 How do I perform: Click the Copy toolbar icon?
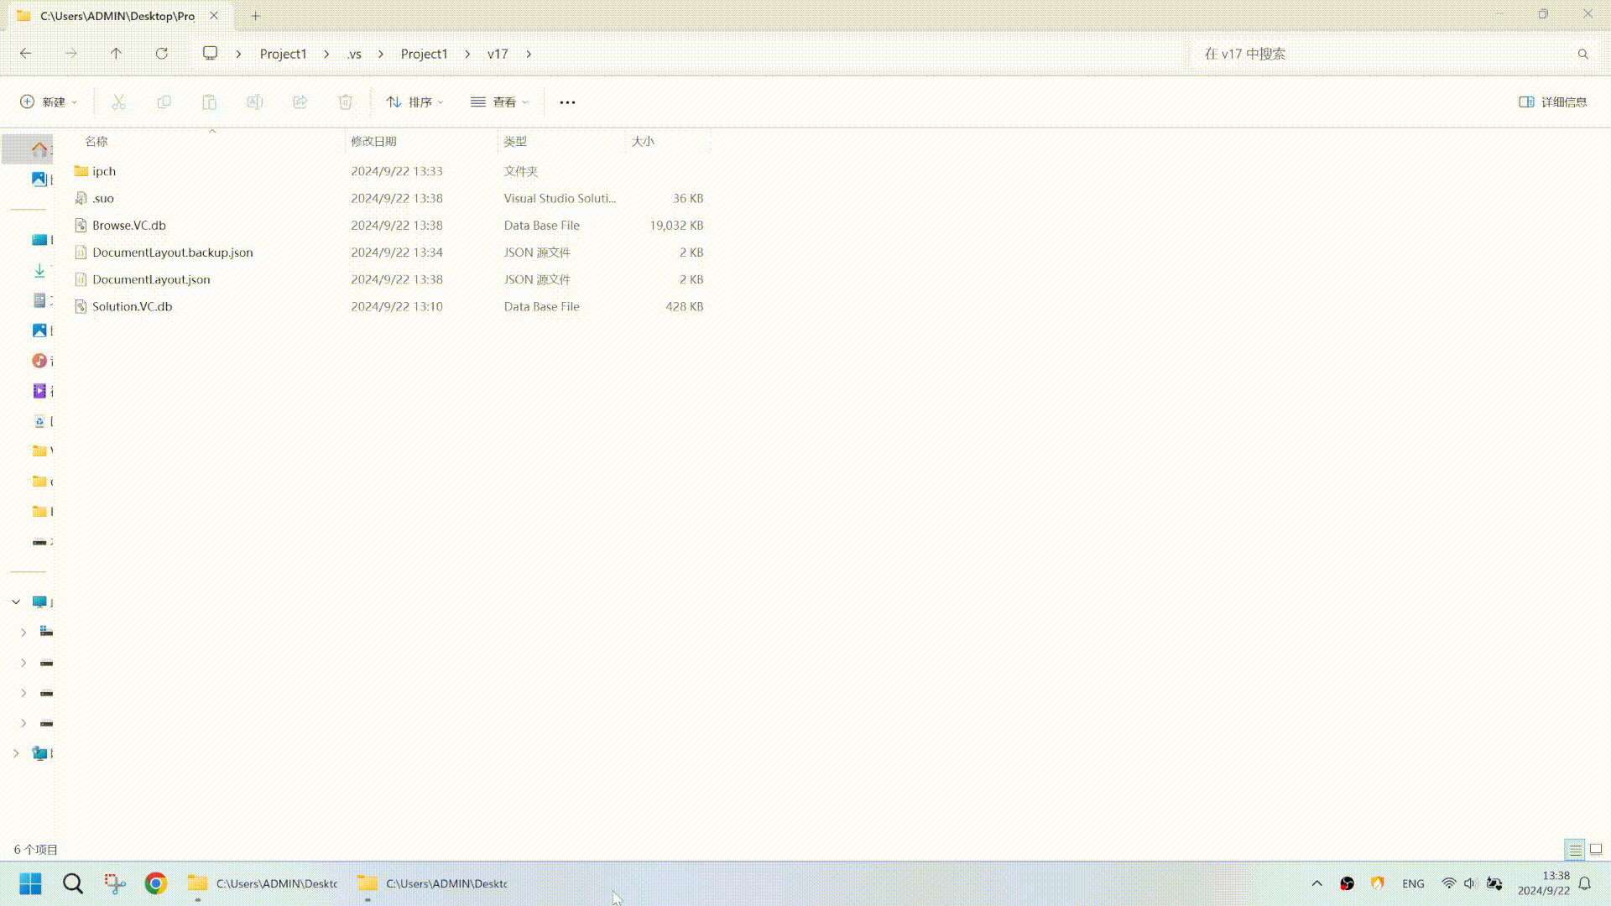(x=164, y=102)
